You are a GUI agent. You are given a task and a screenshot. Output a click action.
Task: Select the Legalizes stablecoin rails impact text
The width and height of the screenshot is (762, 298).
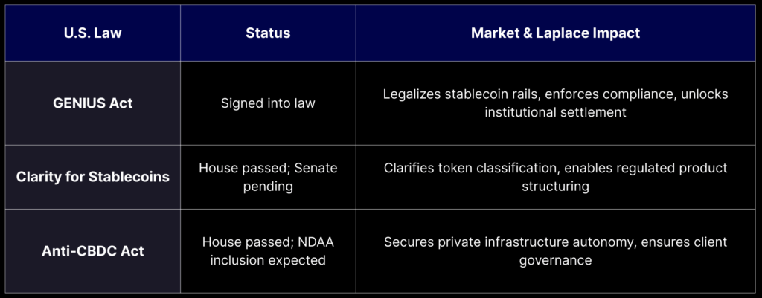555,103
